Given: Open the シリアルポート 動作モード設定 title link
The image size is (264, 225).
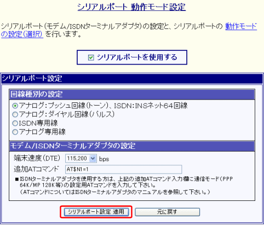Looking at the screenshot, I should tap(131, 7).
